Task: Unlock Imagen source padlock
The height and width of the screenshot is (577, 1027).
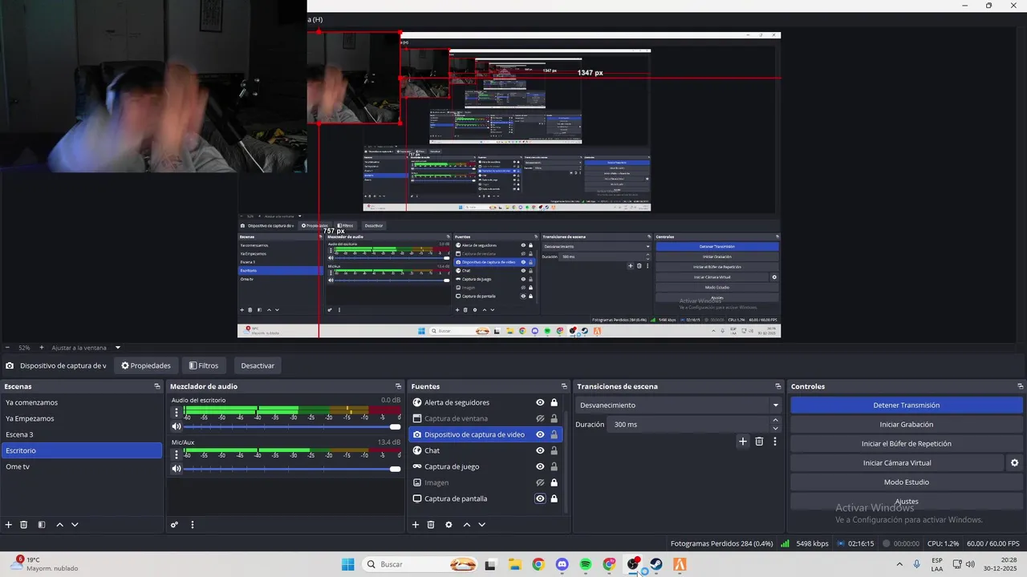Action: [554, 482]
